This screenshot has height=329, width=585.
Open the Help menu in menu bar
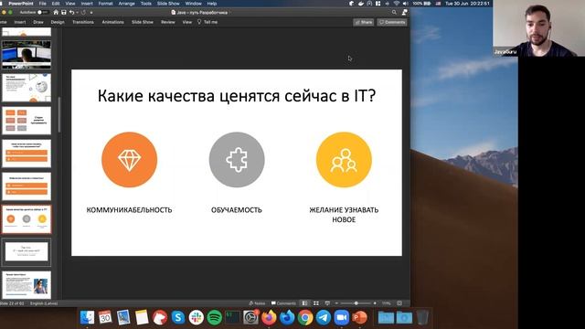212,4
